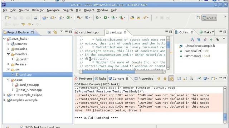This screenshot has height=128, width=229.
Task: Click the card_test.cpp:137 error line
Action: tap(142, 95)
